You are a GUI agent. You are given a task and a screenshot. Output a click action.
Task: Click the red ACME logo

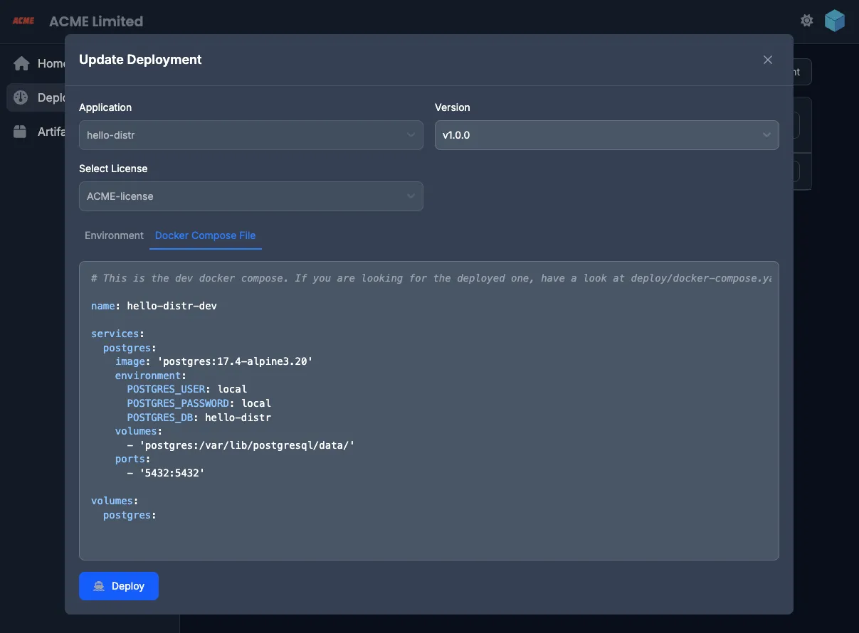(x=23, y=21)
